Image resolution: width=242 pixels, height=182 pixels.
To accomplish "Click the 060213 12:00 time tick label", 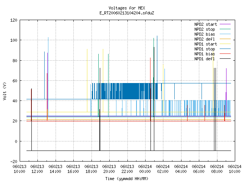I will pos(37,169).
